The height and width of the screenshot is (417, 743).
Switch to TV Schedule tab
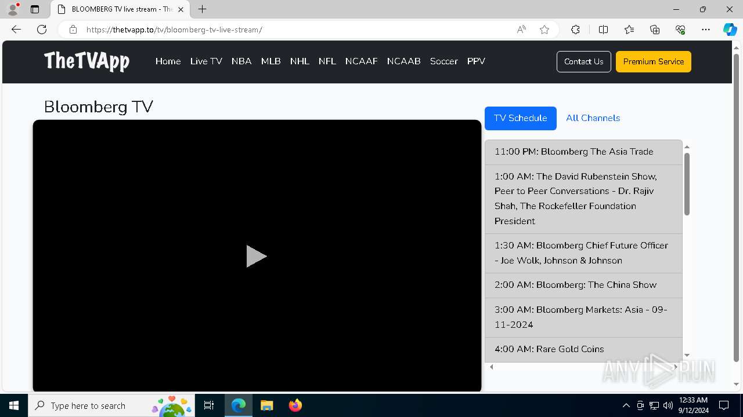pos(521,118)
